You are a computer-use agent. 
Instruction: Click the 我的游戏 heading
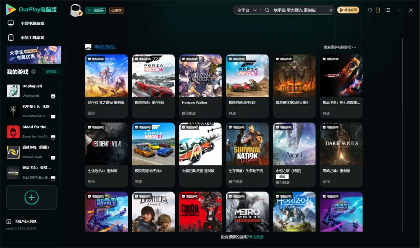pos(17,72)
